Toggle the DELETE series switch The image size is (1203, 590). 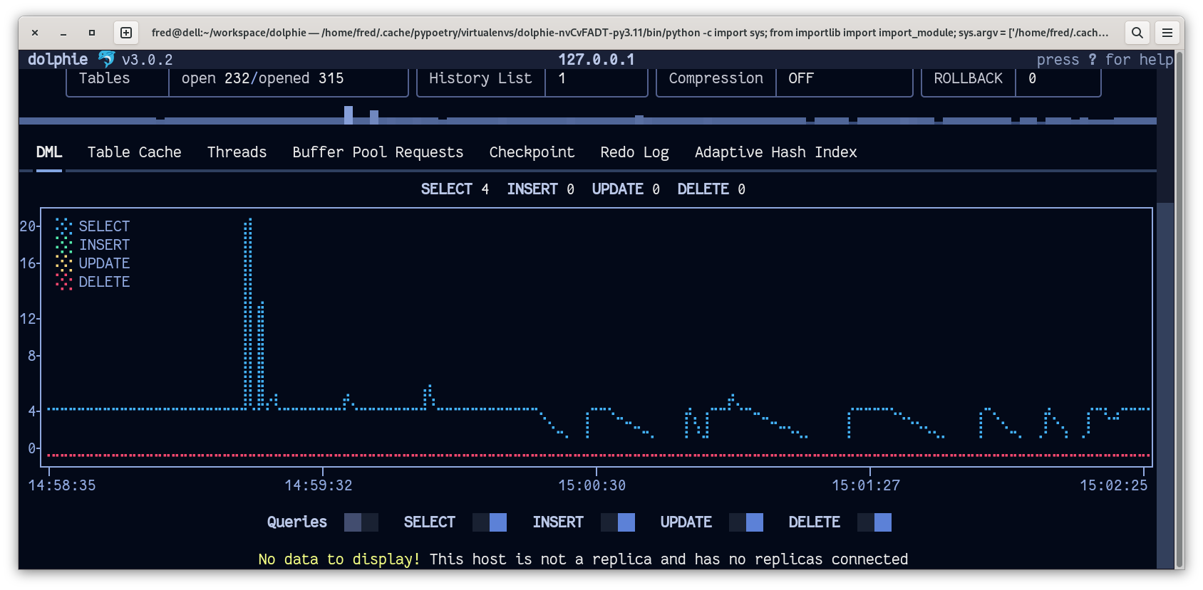point(874,522)
